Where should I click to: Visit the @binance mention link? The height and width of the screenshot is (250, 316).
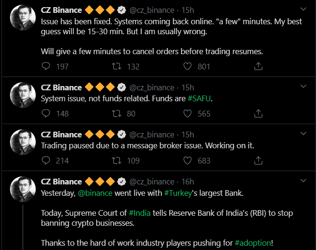pyautogui.click(x=95, y=193)
